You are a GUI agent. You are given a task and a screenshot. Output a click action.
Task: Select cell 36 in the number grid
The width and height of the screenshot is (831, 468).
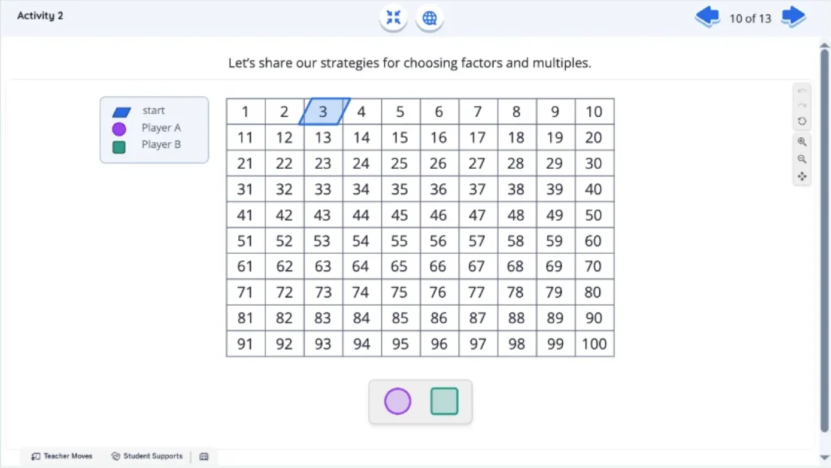(439, 189)
